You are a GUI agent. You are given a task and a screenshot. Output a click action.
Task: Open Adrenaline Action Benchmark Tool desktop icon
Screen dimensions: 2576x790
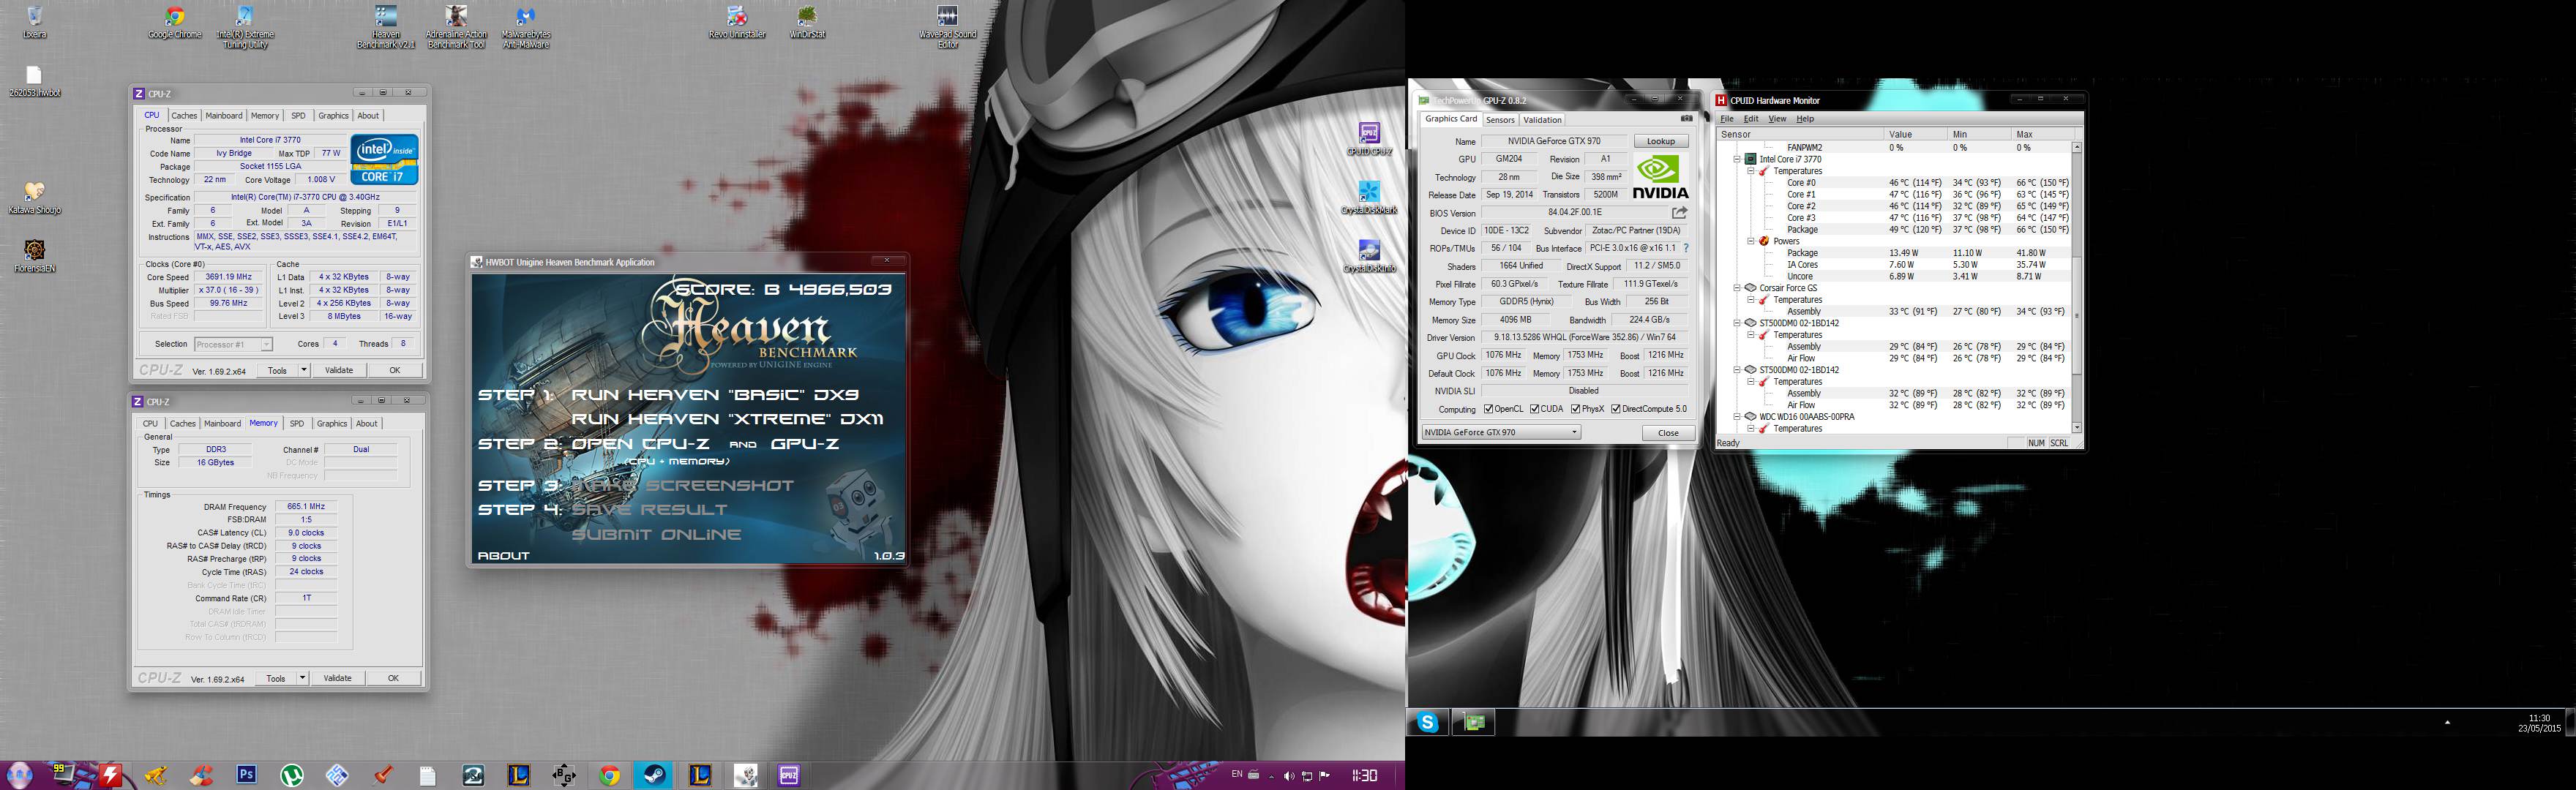pos(456,27)
